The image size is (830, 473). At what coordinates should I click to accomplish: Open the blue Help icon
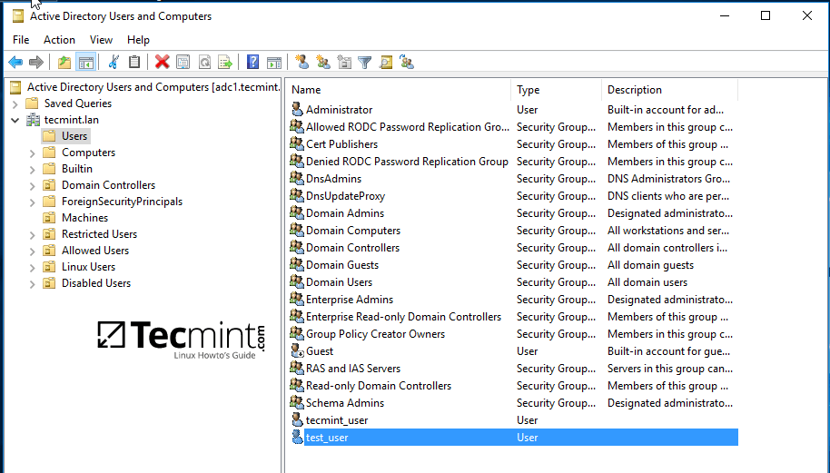pos(253,63)
